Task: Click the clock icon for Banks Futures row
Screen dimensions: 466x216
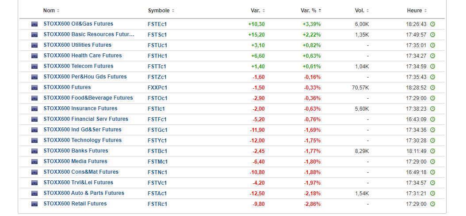Action: pyautogui.click(x=433, y=151)
